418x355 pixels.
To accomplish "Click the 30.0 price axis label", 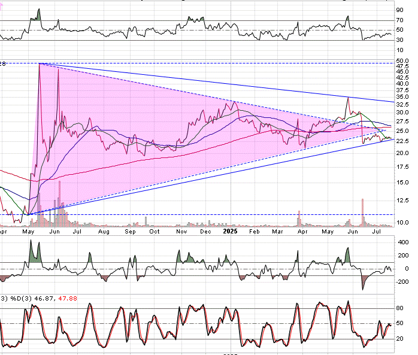I will [x=402, y=113].
